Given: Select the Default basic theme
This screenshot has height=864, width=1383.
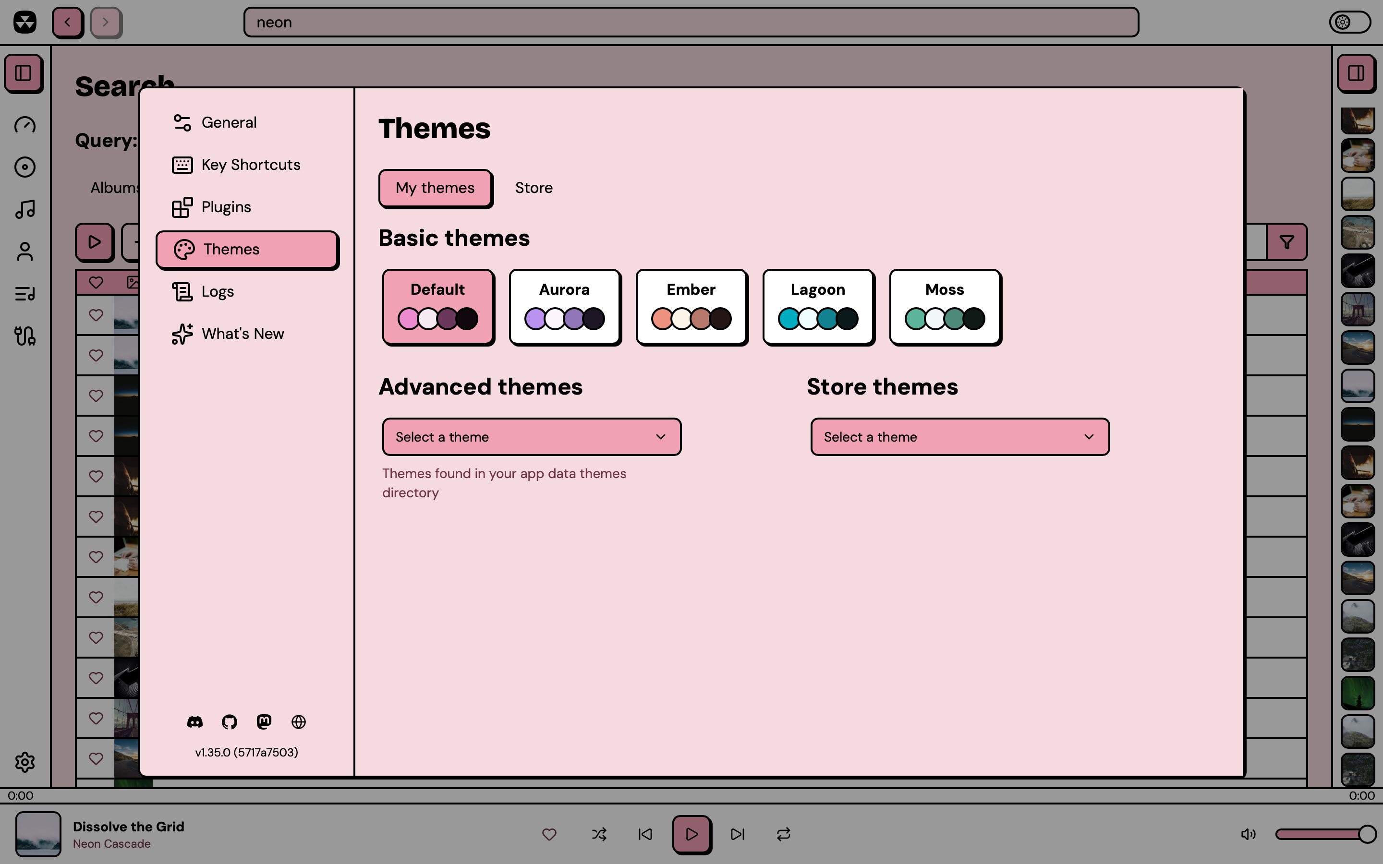Looking at the screenshot, I should click(438, 307).
